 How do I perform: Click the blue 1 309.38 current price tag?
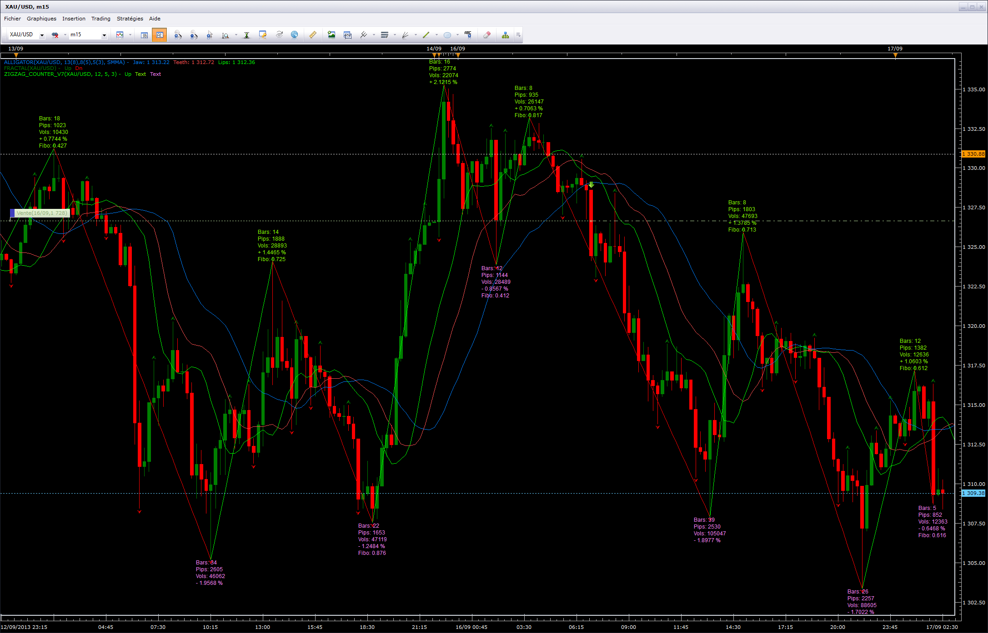tap(973, 493)
